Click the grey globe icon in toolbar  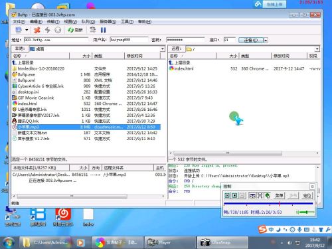point(58,30)
